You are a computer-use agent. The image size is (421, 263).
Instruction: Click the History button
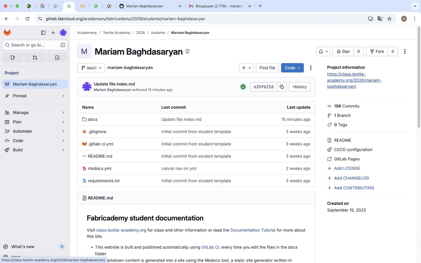coord(299,87)
